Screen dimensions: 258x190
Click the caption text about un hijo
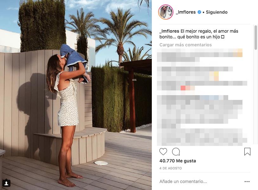[199, 34]
